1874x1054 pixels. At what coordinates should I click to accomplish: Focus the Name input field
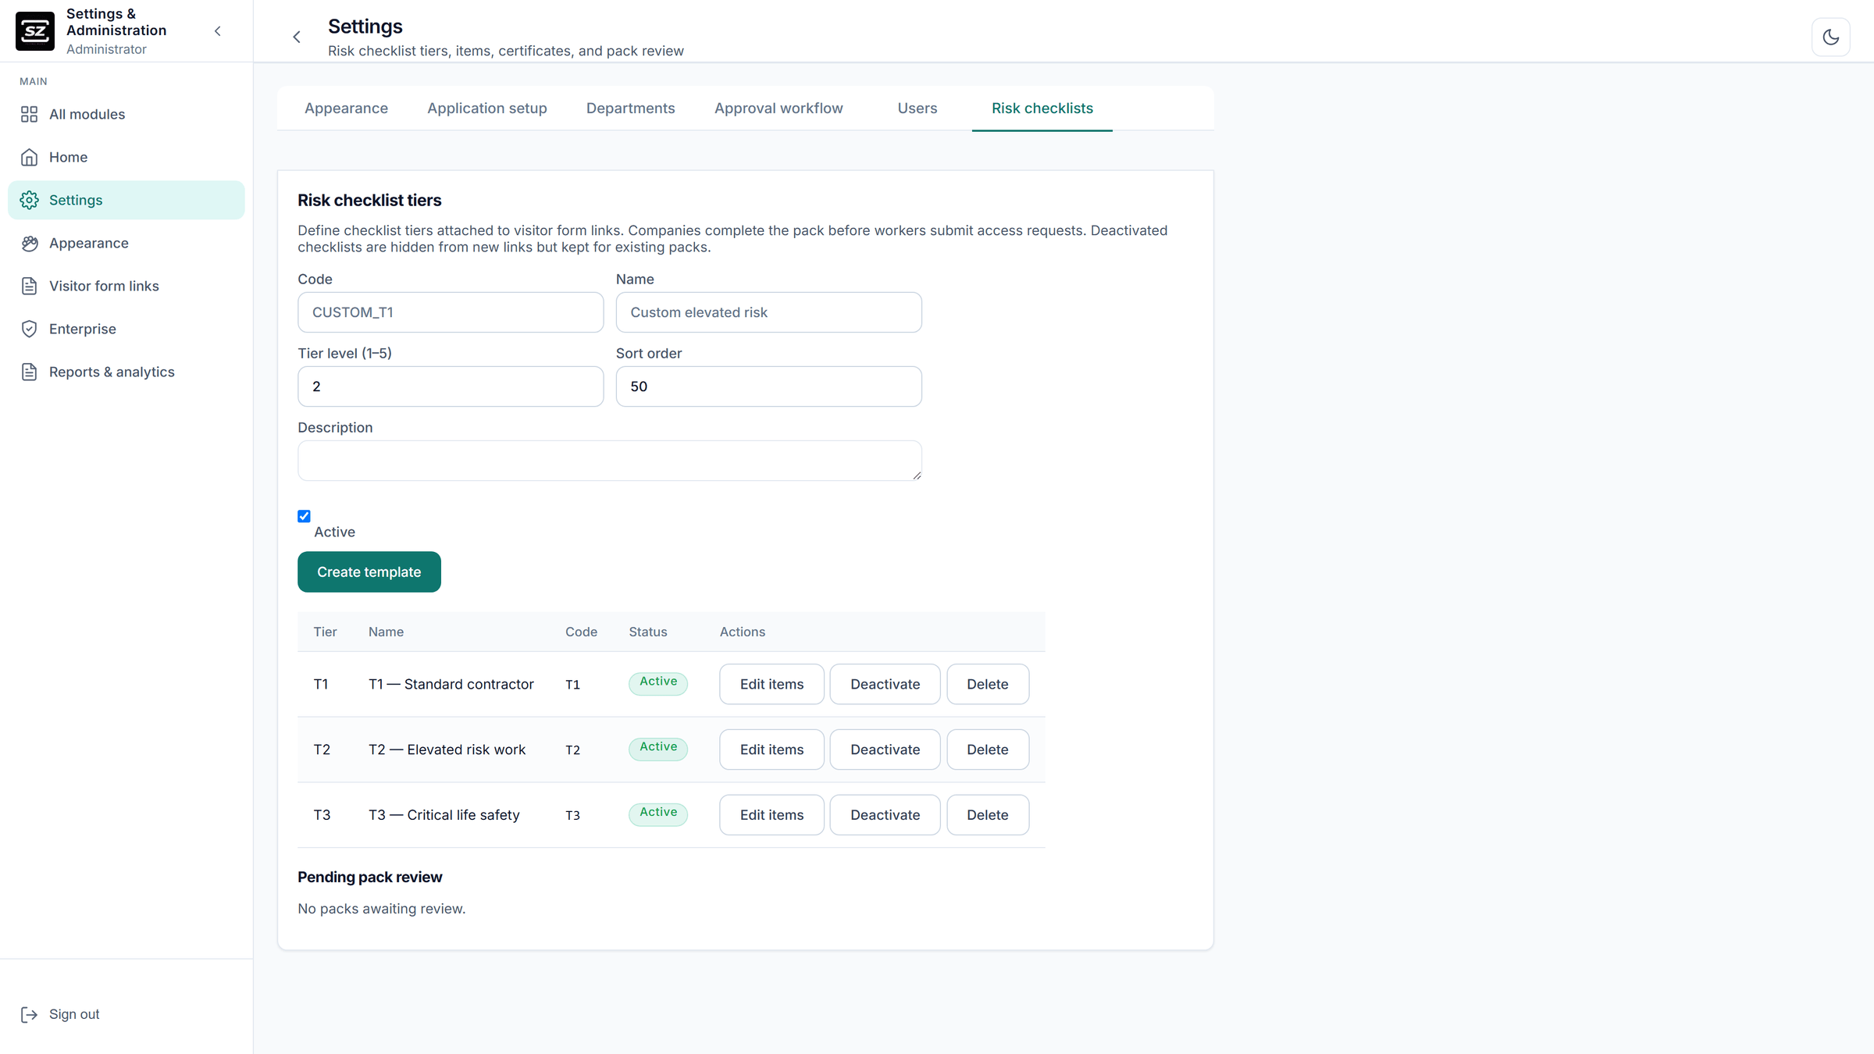[768, 312]
